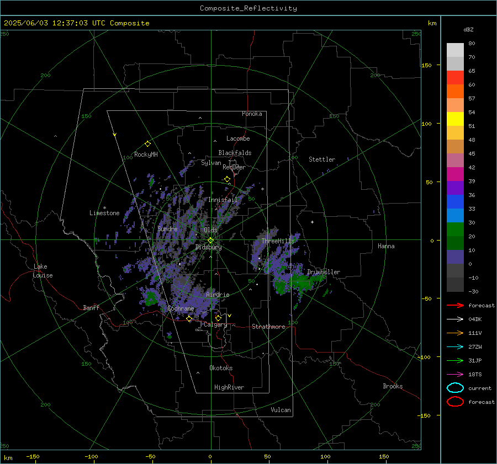The height and width of the screenshot is (464, 497).
Task: Click yellow diamond marker below Cochrane
Action: [189, 319]
